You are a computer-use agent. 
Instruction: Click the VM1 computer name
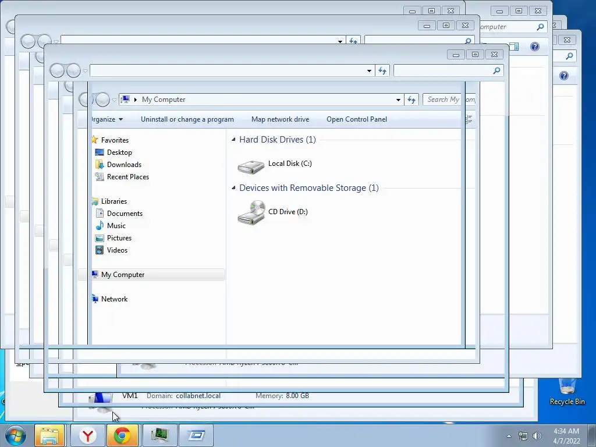tap(130, 396)
